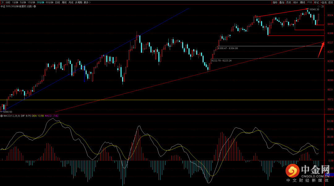Switch to 日线 daily chart
This screenshot has height=186, width=334.
click(x=58, y=2)
